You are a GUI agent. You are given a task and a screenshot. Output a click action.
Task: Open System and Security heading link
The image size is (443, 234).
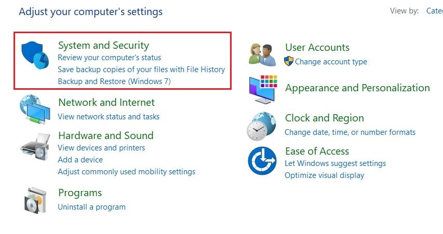(x=103, y=45)
